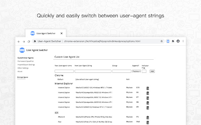
Task: Close the User Agent Switcher tab
Action: [x=61, y=33]
